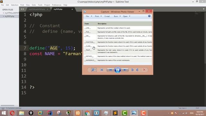This screenshot has width=206, height=116.
Task: Click ENG language indicator
Action: point(192,113)
